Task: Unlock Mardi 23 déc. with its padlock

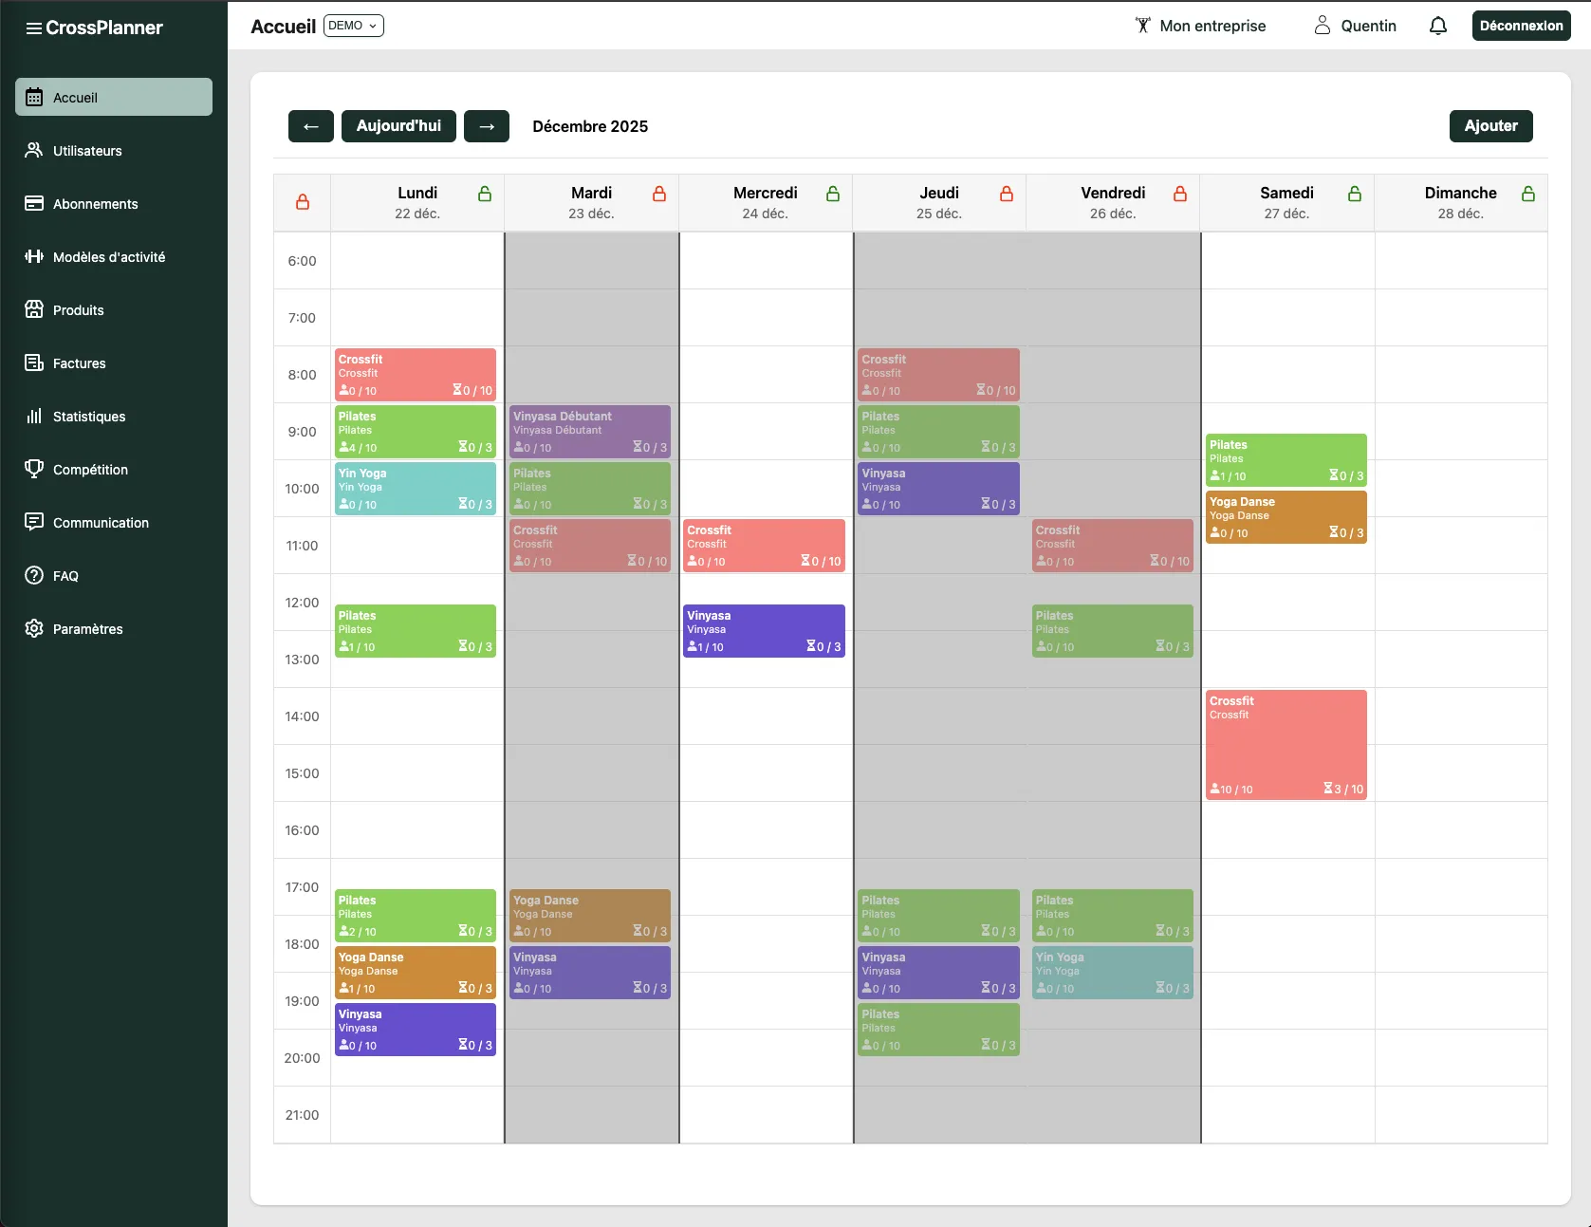Action: click(659, 194)
